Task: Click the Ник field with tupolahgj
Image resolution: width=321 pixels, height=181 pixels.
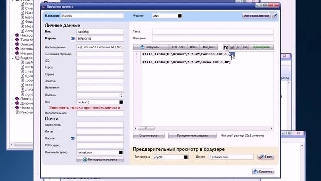Action: pyautogui.click(x=100, y=32)
